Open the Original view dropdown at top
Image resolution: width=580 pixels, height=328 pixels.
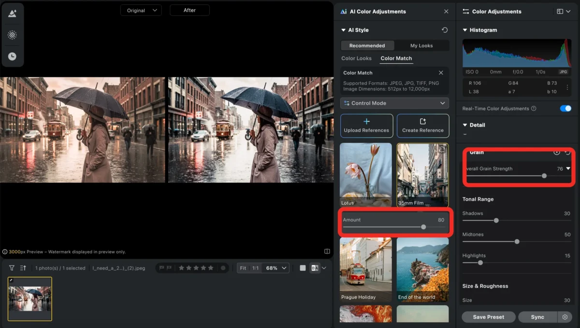tap(141, 10)
